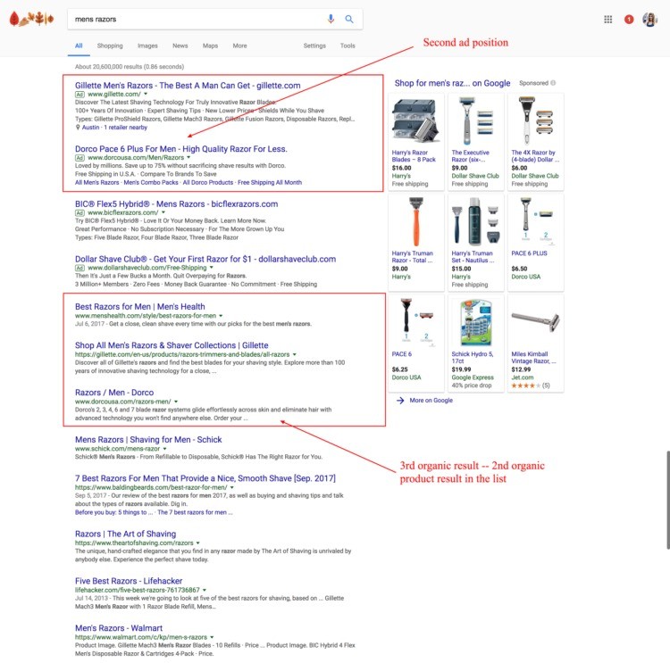The image size is (670, 663).
Task: View notifications via the red badge
Action: (629, 19)
